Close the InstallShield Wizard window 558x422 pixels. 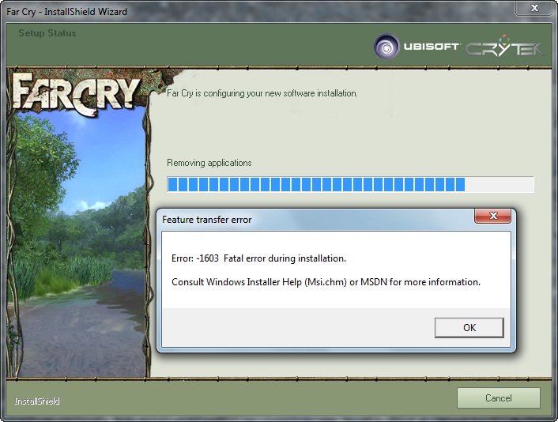[534, 8]
